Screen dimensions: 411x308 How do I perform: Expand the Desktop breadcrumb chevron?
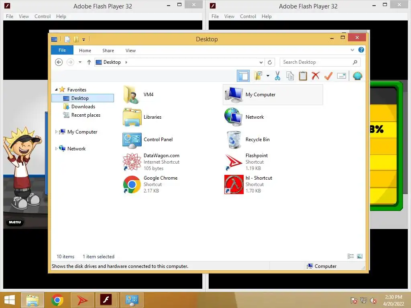coord(126,62)
